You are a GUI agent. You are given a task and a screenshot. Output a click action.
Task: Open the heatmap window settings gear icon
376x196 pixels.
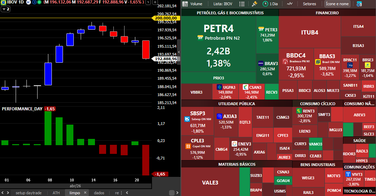point(359,4)
